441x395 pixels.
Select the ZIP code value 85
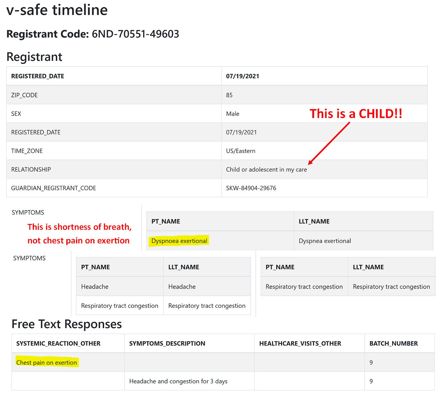[x=324, y=95]
